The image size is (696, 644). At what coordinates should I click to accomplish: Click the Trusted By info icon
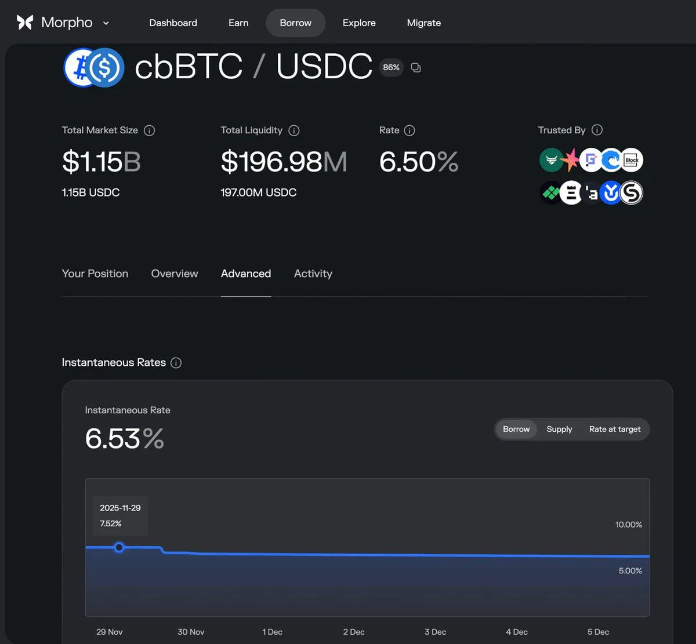(597, 130)
